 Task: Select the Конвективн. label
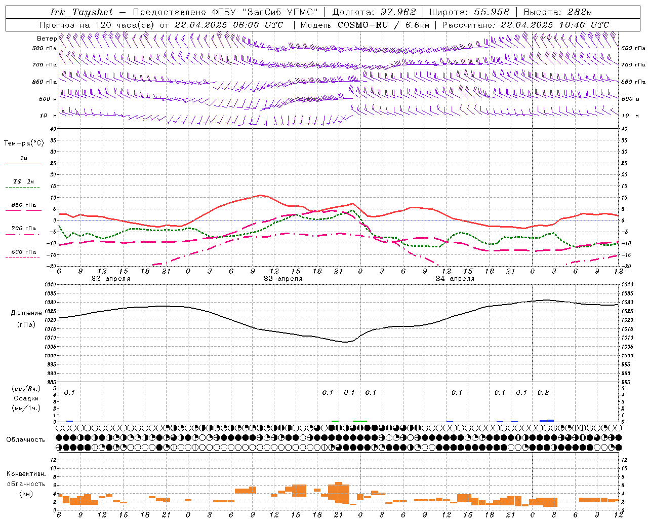26,474
